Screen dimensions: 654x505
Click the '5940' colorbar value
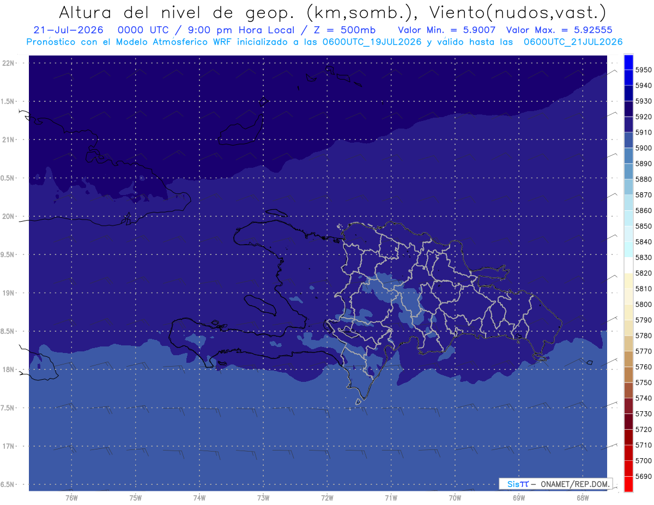[x=644, y=86]
